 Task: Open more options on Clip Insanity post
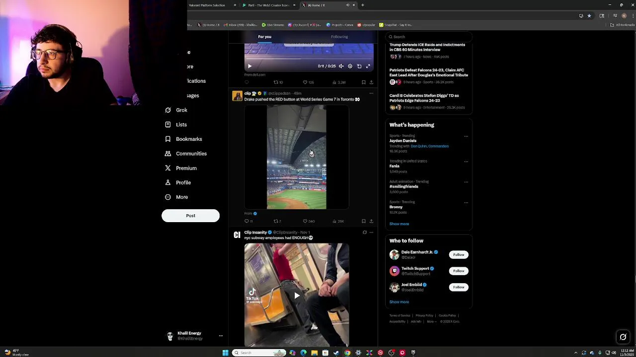[371, 232]
